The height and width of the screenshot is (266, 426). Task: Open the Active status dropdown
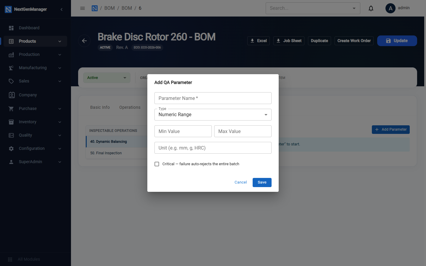[x=107, y=78]
